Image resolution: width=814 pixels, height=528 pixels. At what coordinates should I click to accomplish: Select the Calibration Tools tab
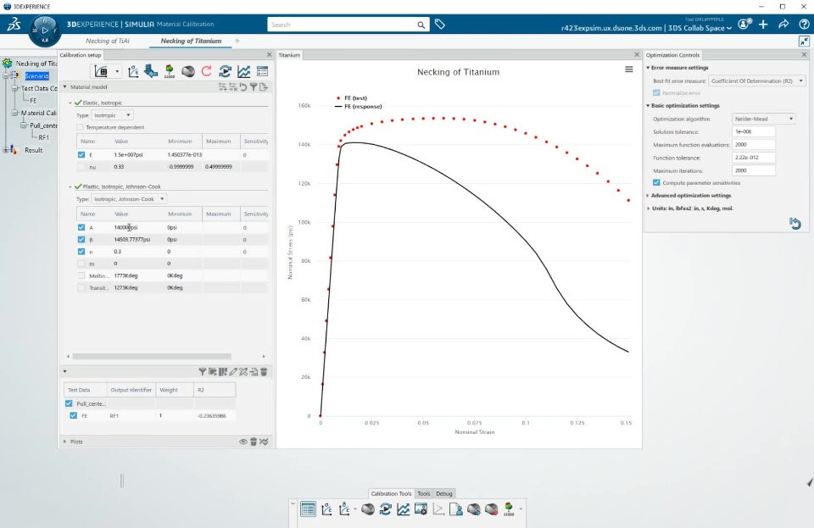tap(391, 494)
